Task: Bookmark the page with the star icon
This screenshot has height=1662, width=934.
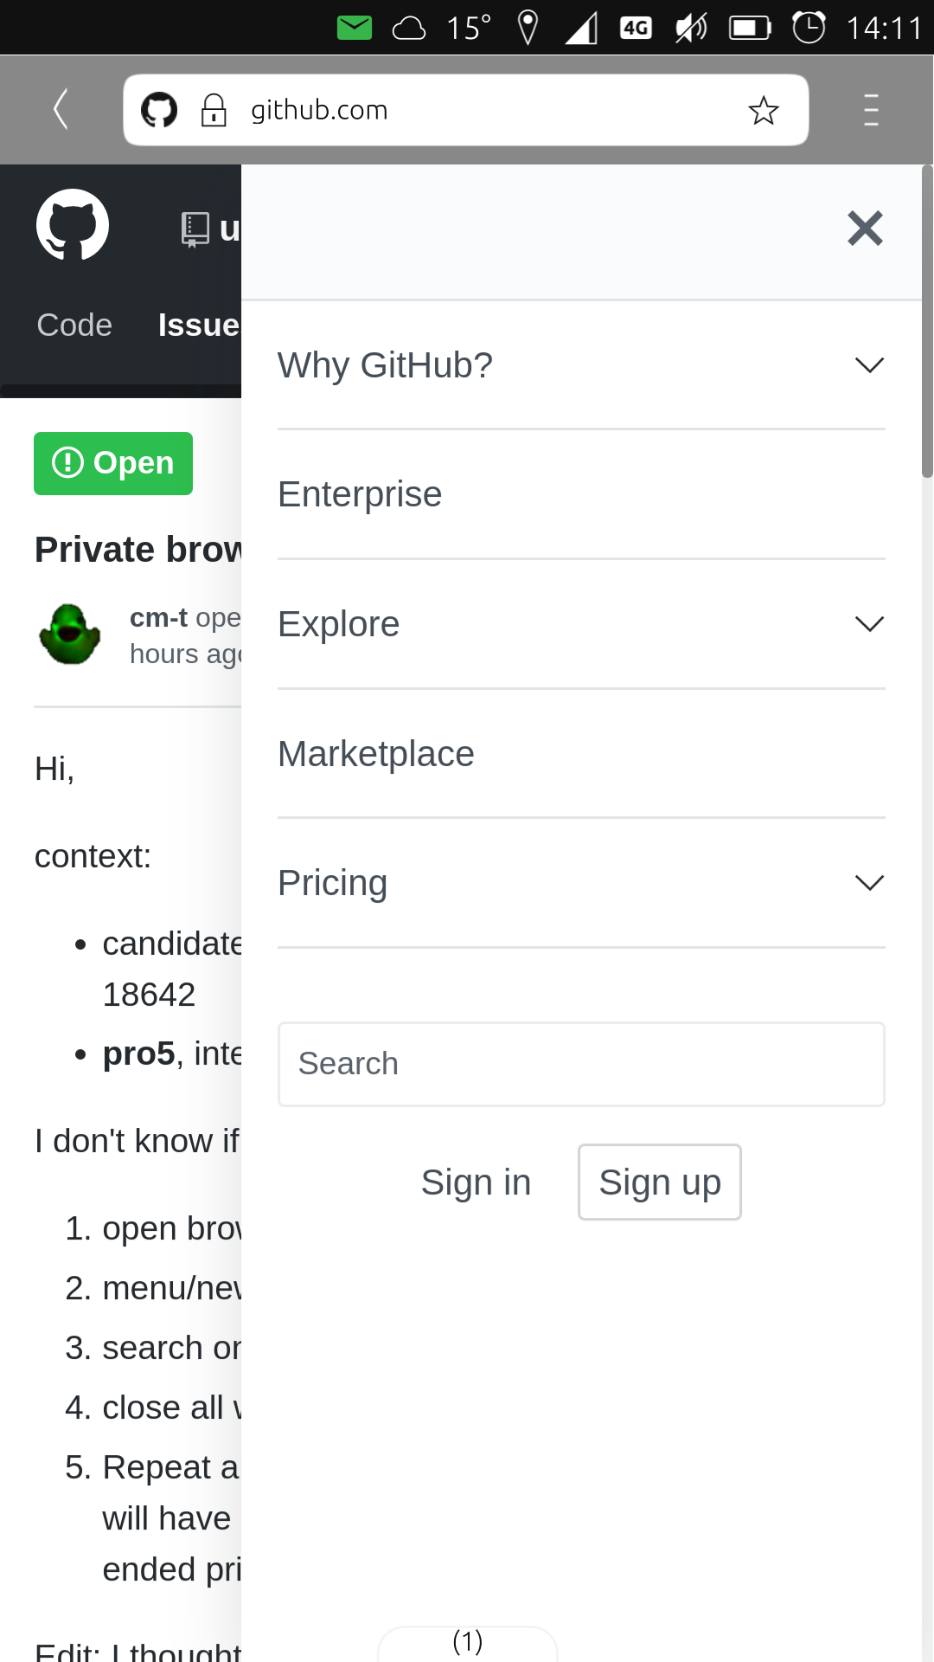Action: [763, 109]
